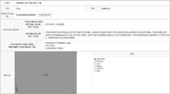Image resolution: width=170 pixels, height=94 pixels.
Task: Click the 중점경관관리구역(2016-11-24) text
Action: [58, 43]
